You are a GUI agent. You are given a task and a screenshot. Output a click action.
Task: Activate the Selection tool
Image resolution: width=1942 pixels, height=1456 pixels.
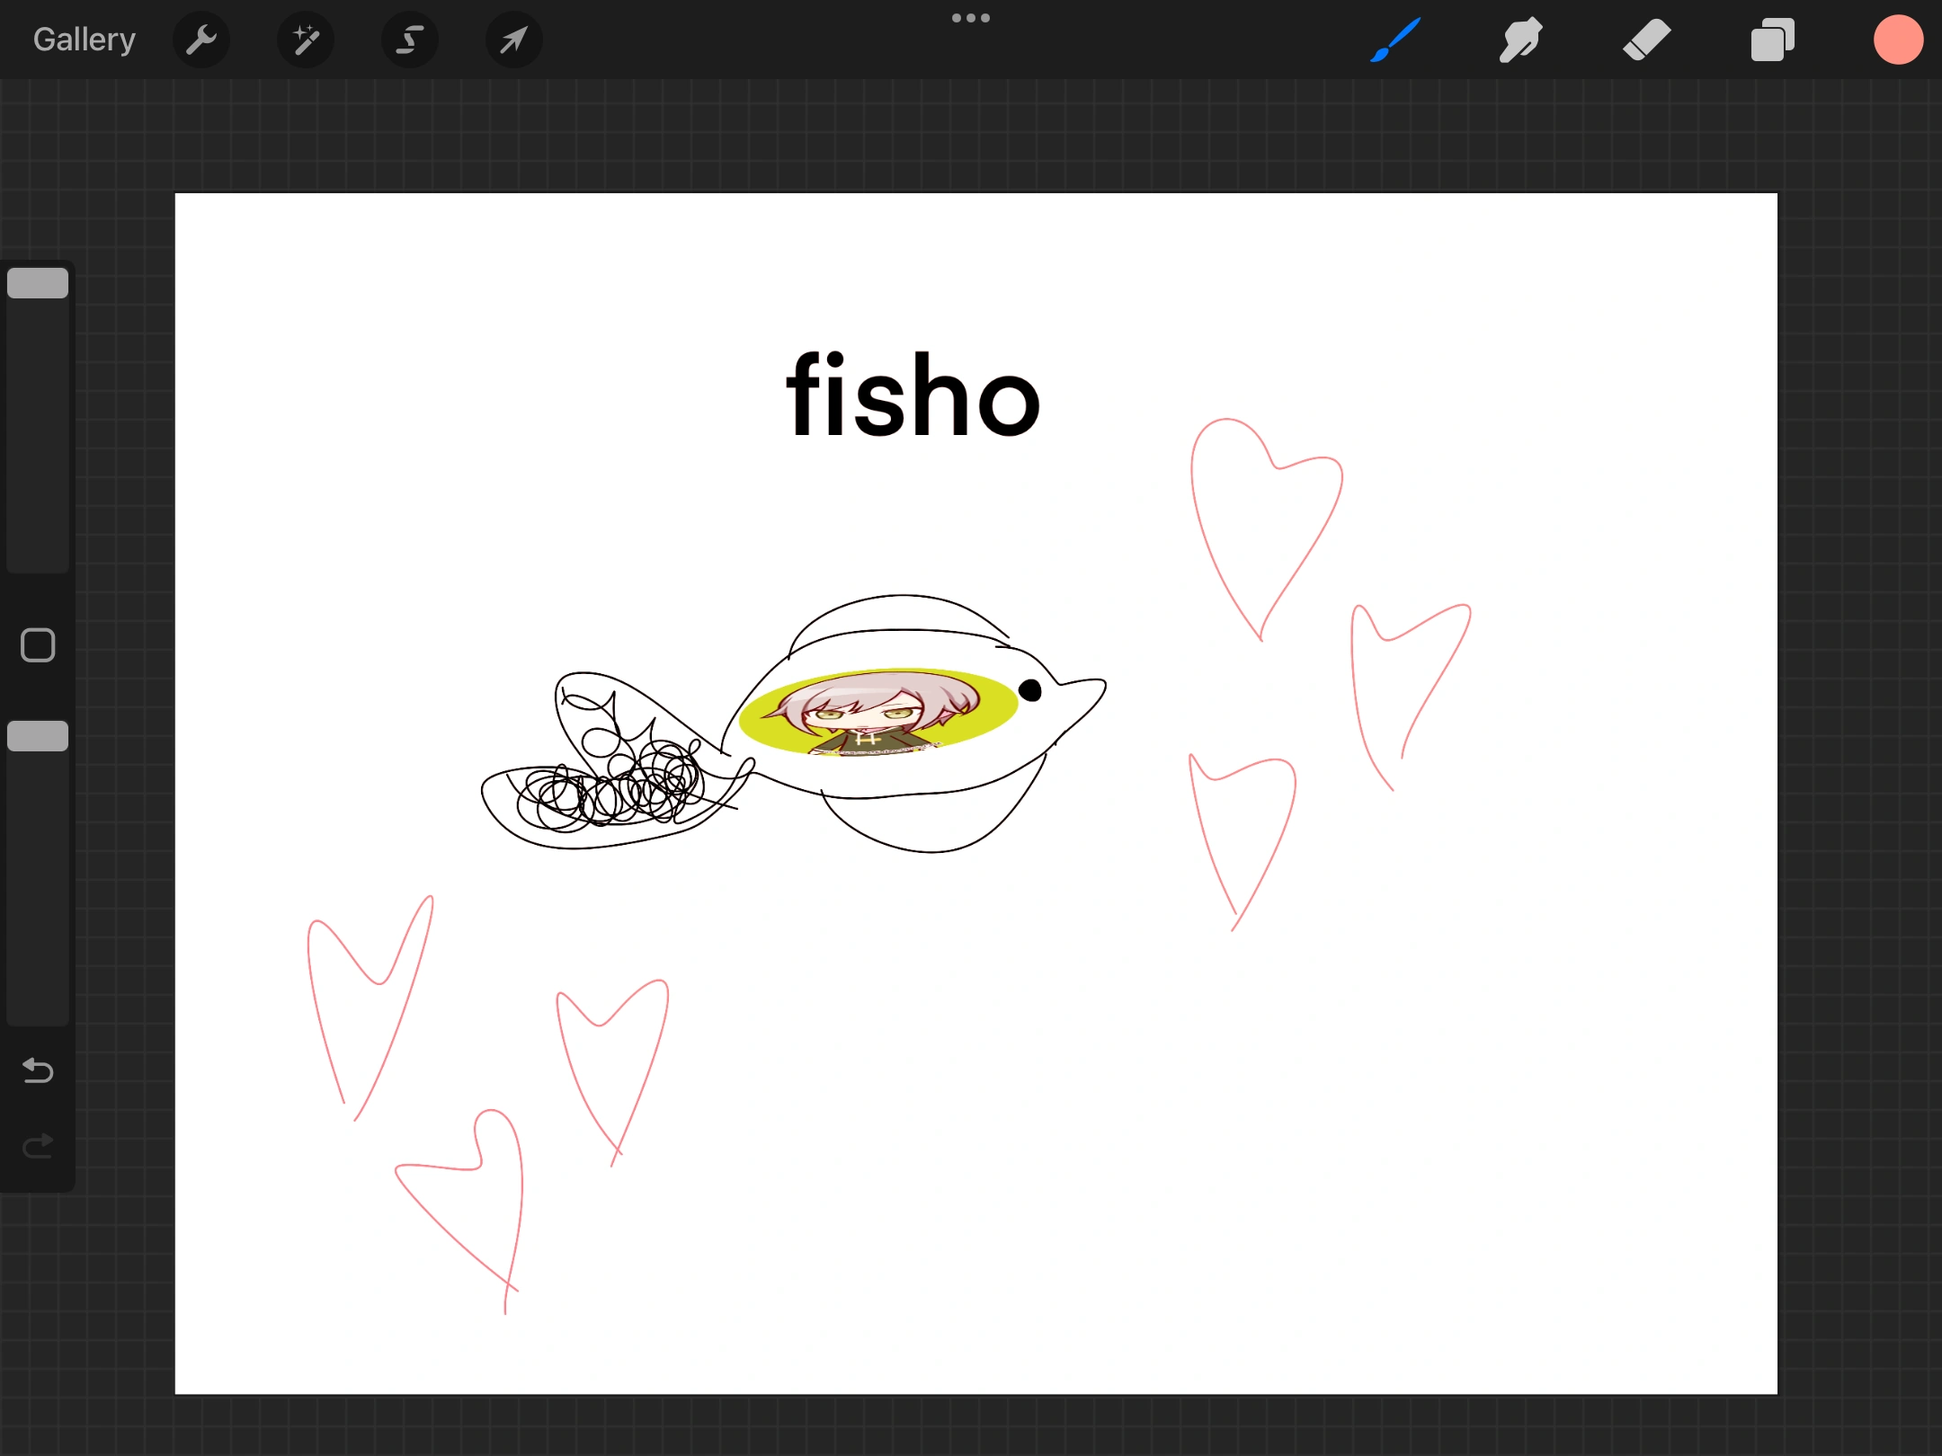pos(409,39)
